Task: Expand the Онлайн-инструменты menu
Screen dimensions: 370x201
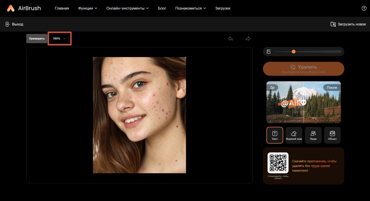Action: 127,8
